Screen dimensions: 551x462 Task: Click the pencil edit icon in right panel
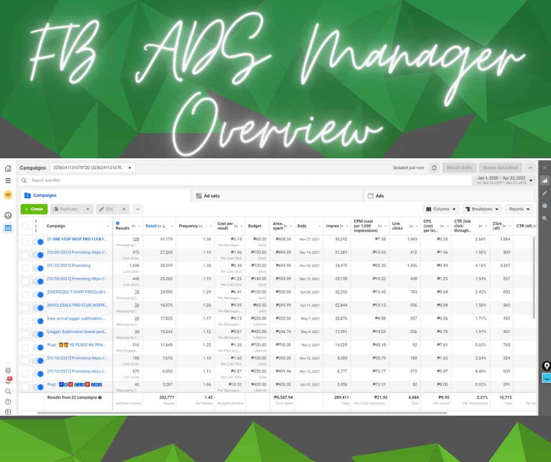pos(545,193)
